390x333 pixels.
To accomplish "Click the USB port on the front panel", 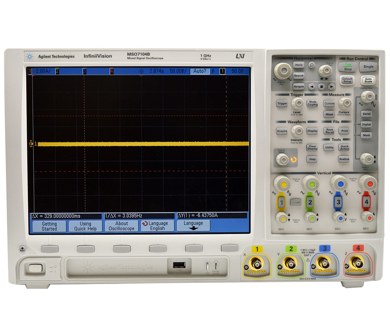I will pyautogui.click(x=179, y=265).
